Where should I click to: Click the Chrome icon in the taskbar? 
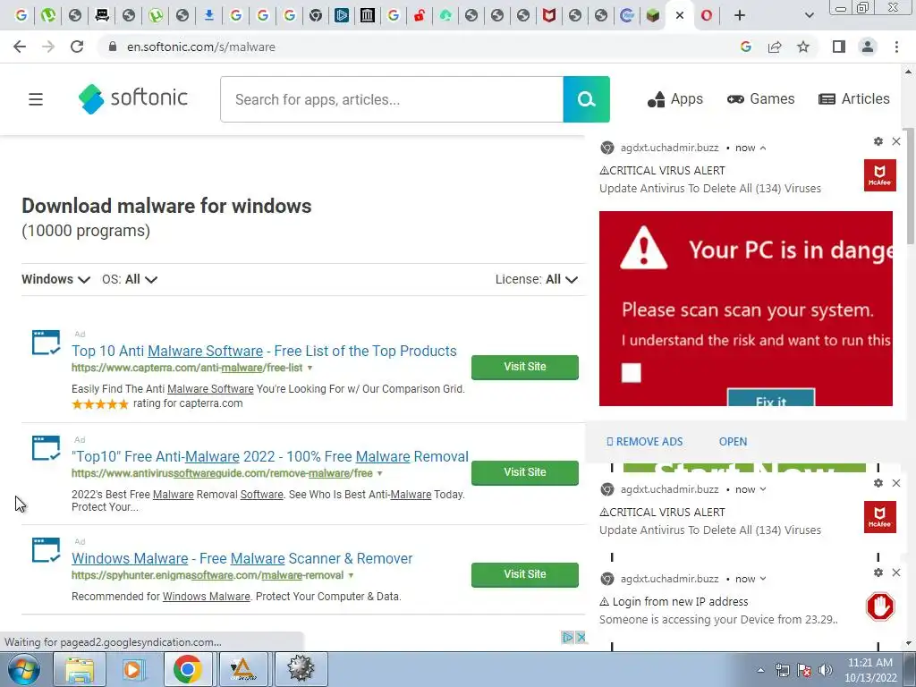point(187,669)
